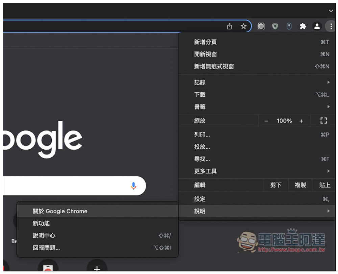
Task: Open the Extensions puzzle piece menu
Action: [303, 26]
